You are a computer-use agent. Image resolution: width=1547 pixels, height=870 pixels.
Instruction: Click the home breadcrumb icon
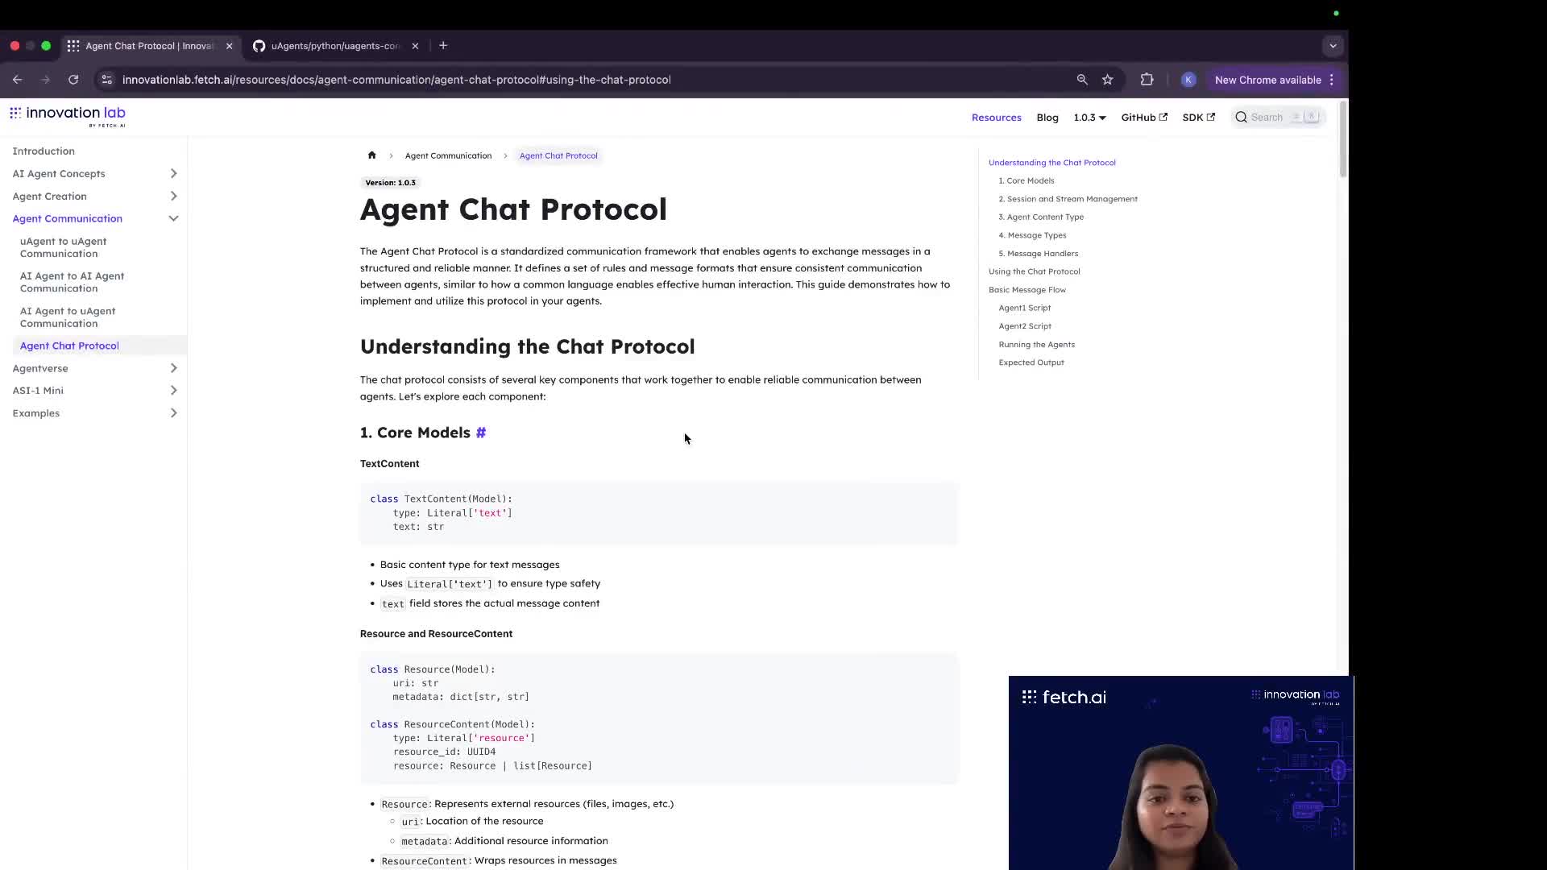pyautogui.click(x=371, y=155)
